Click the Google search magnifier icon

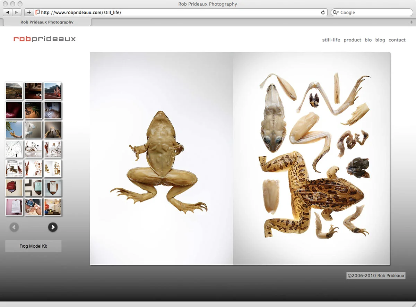click(x=336, y=12)
